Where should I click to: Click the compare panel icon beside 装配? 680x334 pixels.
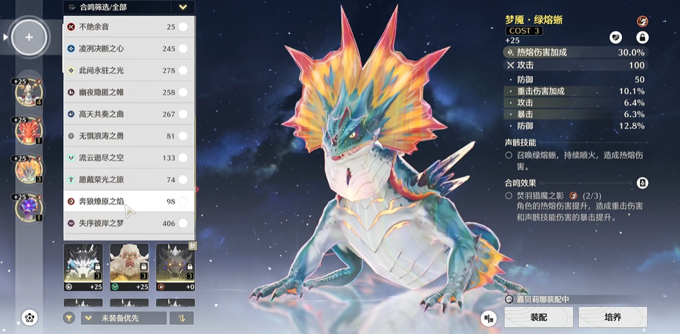point(489,319)
